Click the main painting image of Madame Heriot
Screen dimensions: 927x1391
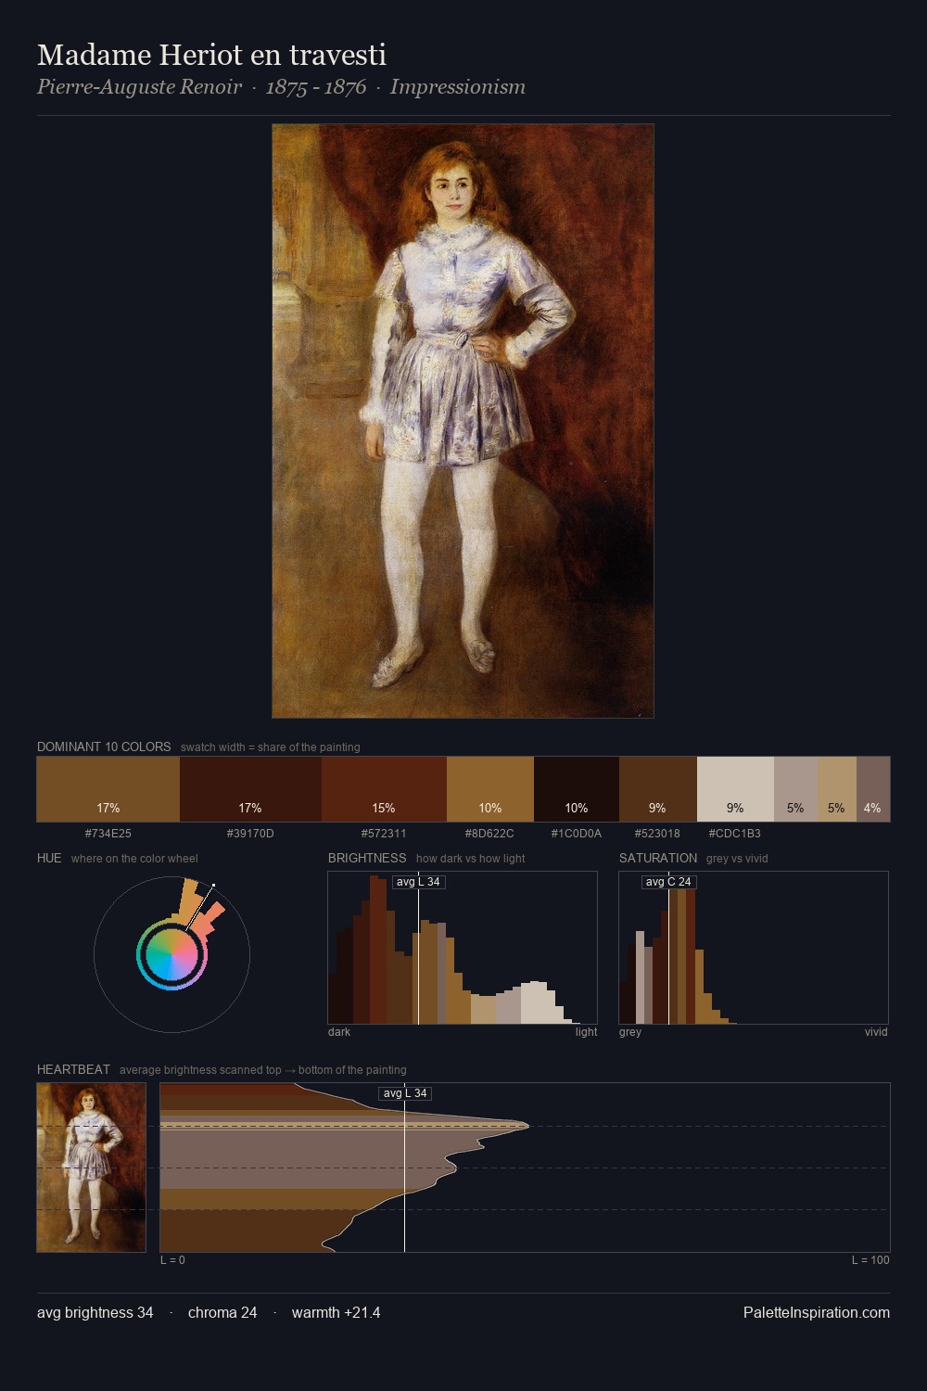(463, 421)
